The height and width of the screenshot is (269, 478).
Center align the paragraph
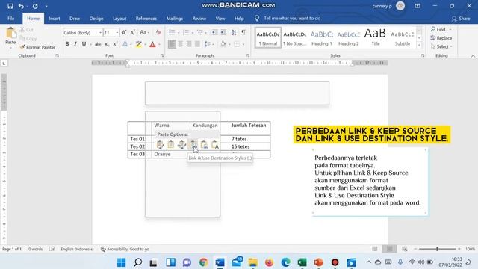coord(181,44)
